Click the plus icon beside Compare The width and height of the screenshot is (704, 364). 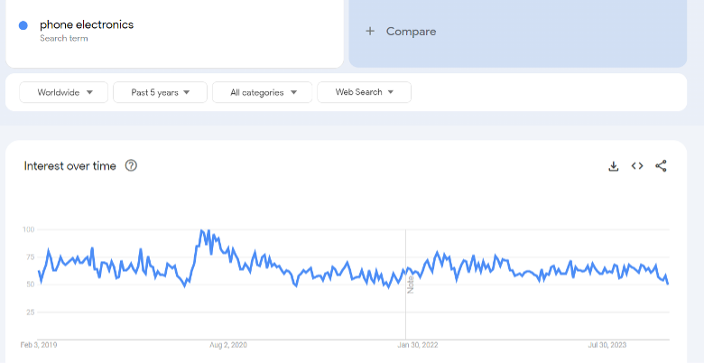[x=370, y=31]
